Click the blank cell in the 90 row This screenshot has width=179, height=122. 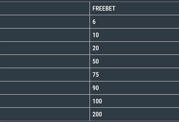(x=45, y=88)
